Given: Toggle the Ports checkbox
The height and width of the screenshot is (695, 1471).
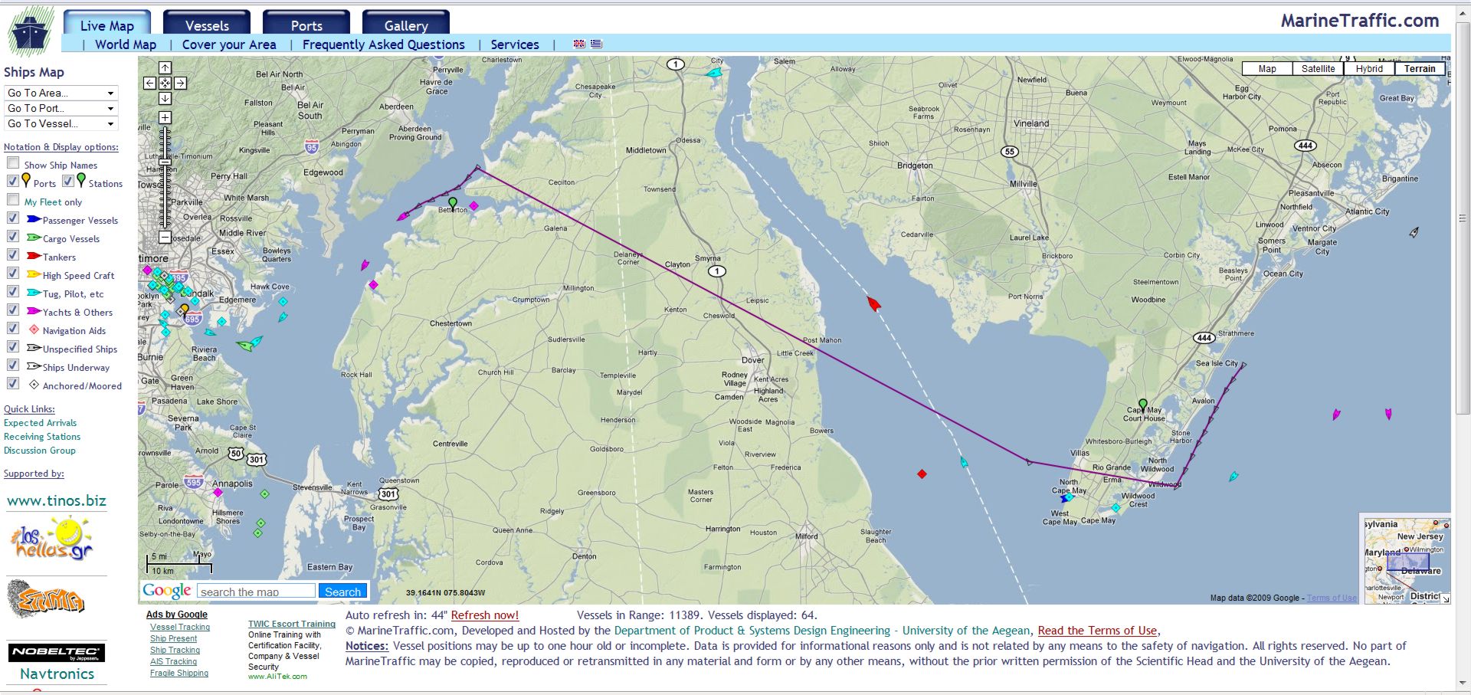Looking at the screenshot, I should [13, 182].
